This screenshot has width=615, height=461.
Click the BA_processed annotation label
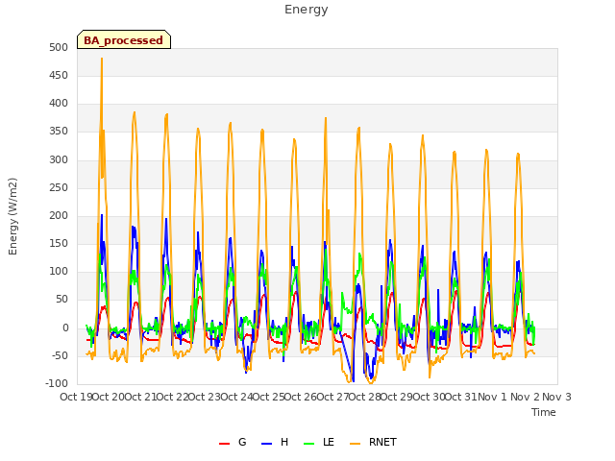pos(124,40)
